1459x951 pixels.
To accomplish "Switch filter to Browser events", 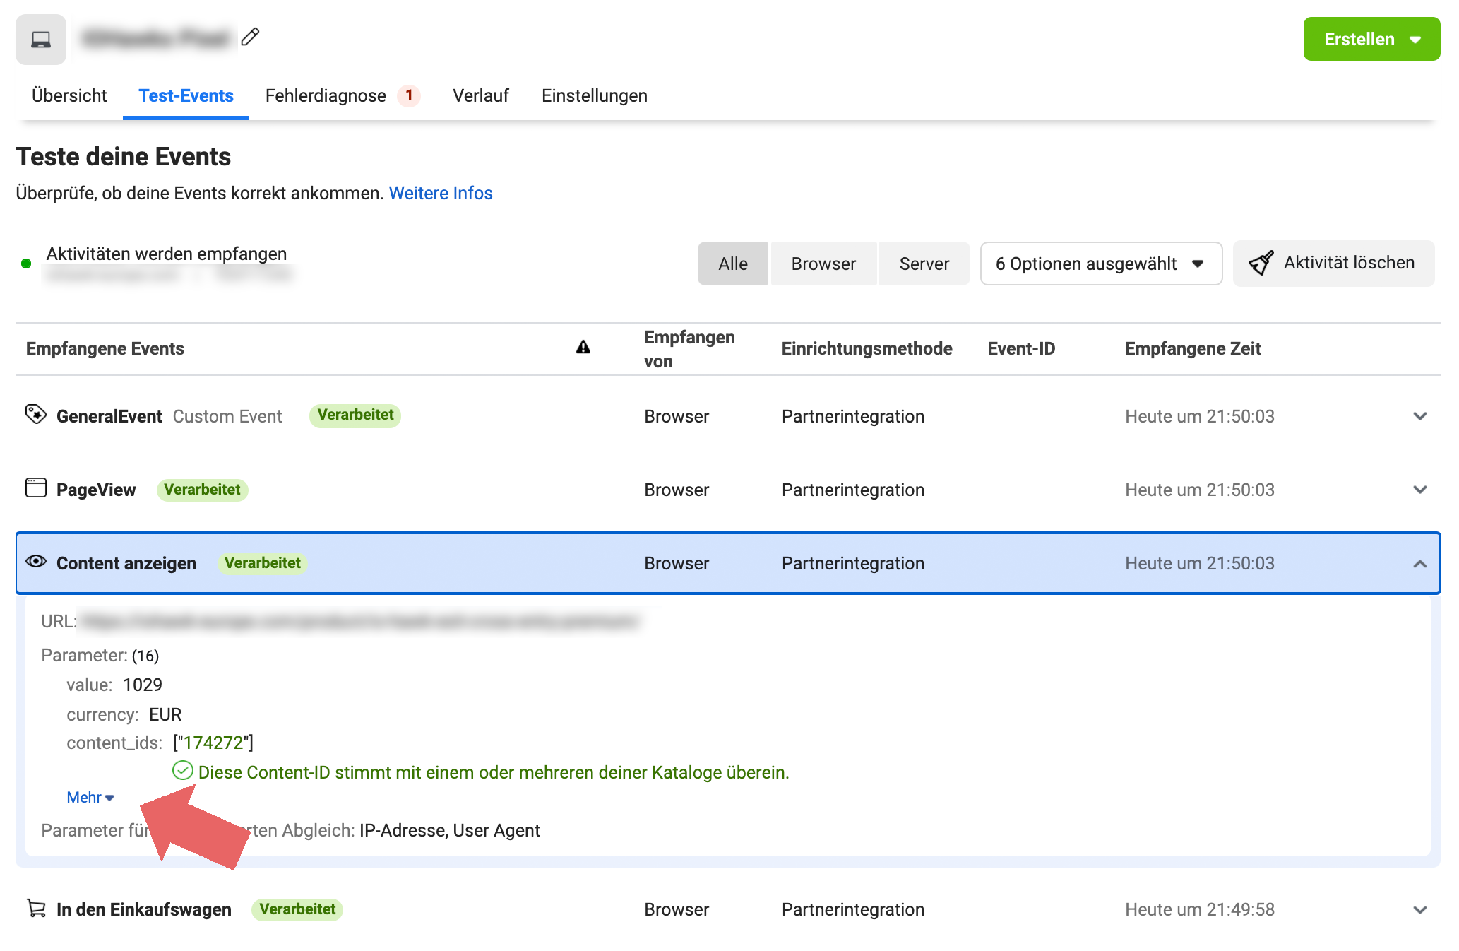I will coord(823,264).
